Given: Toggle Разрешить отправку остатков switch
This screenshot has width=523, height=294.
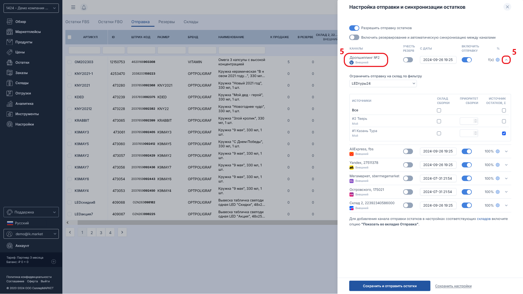Looking at the screenshot, I should point(354,28).
